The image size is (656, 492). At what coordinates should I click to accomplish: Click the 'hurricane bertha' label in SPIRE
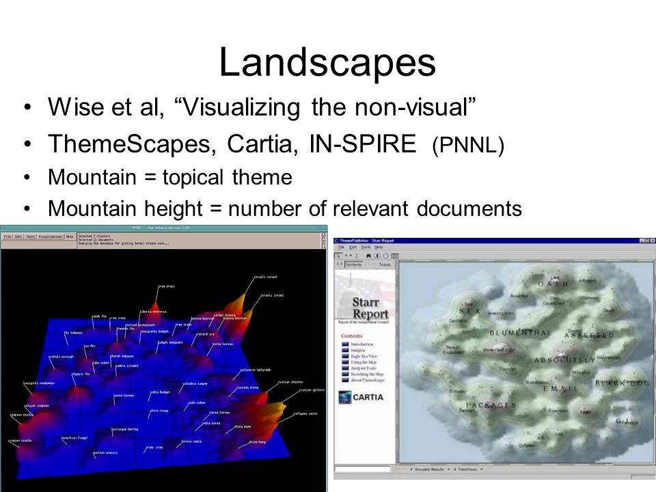click(x=124, y=429)
